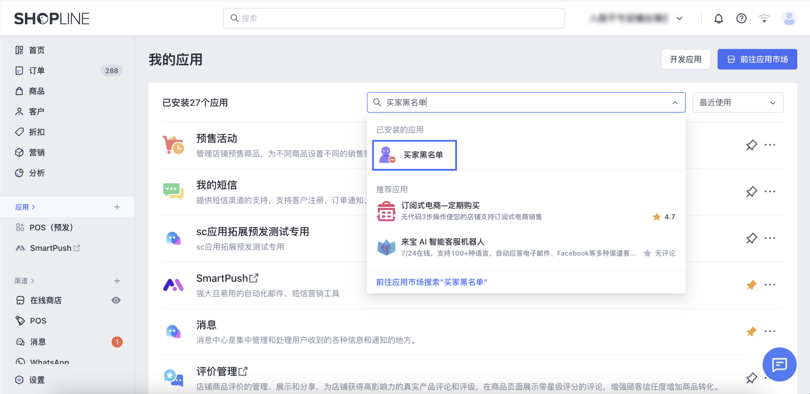810x394 pixels.
Task: Open the 最近使用 sort dropdown
Action: pos(738,103)
